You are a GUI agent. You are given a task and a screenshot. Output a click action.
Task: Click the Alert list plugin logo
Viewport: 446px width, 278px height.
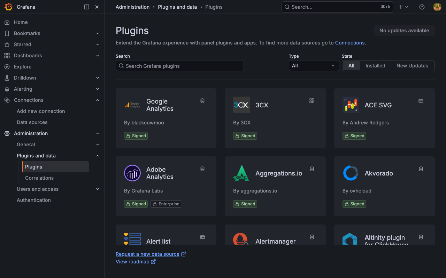coord(132,239)
